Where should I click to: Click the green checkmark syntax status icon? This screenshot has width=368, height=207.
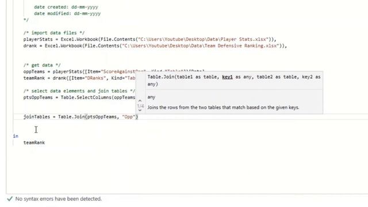coord(10,199)
